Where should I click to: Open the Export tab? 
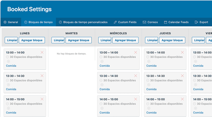click(201, 22)
